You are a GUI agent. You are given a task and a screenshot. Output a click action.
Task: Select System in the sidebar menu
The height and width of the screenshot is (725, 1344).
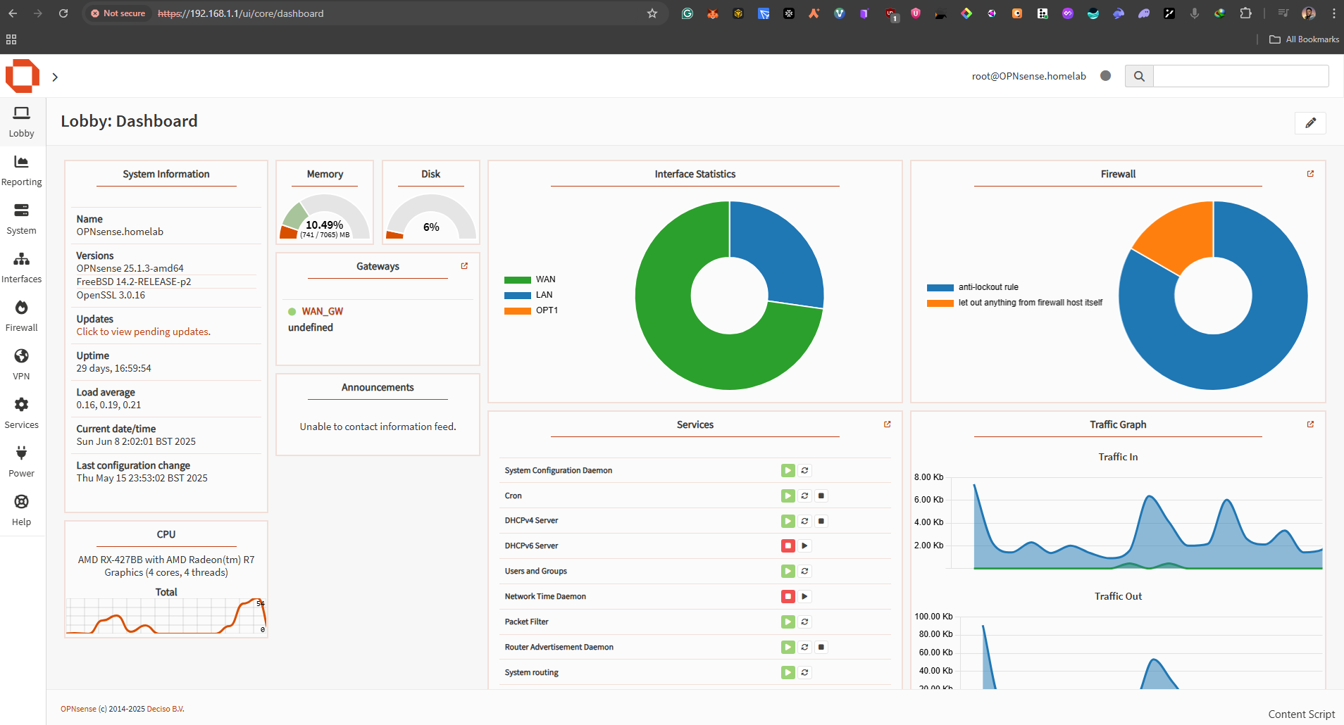pos(22,217)
